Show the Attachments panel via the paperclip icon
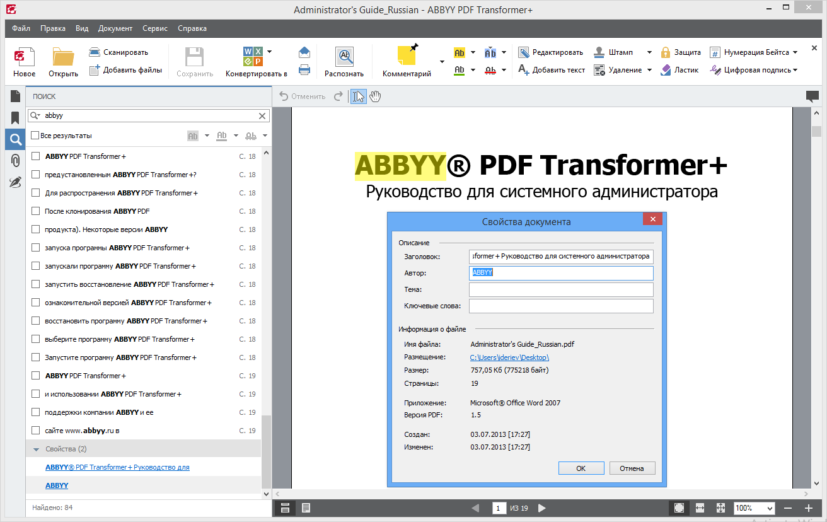The height and width of the screenshot is (522, 827). pos(15,161)
